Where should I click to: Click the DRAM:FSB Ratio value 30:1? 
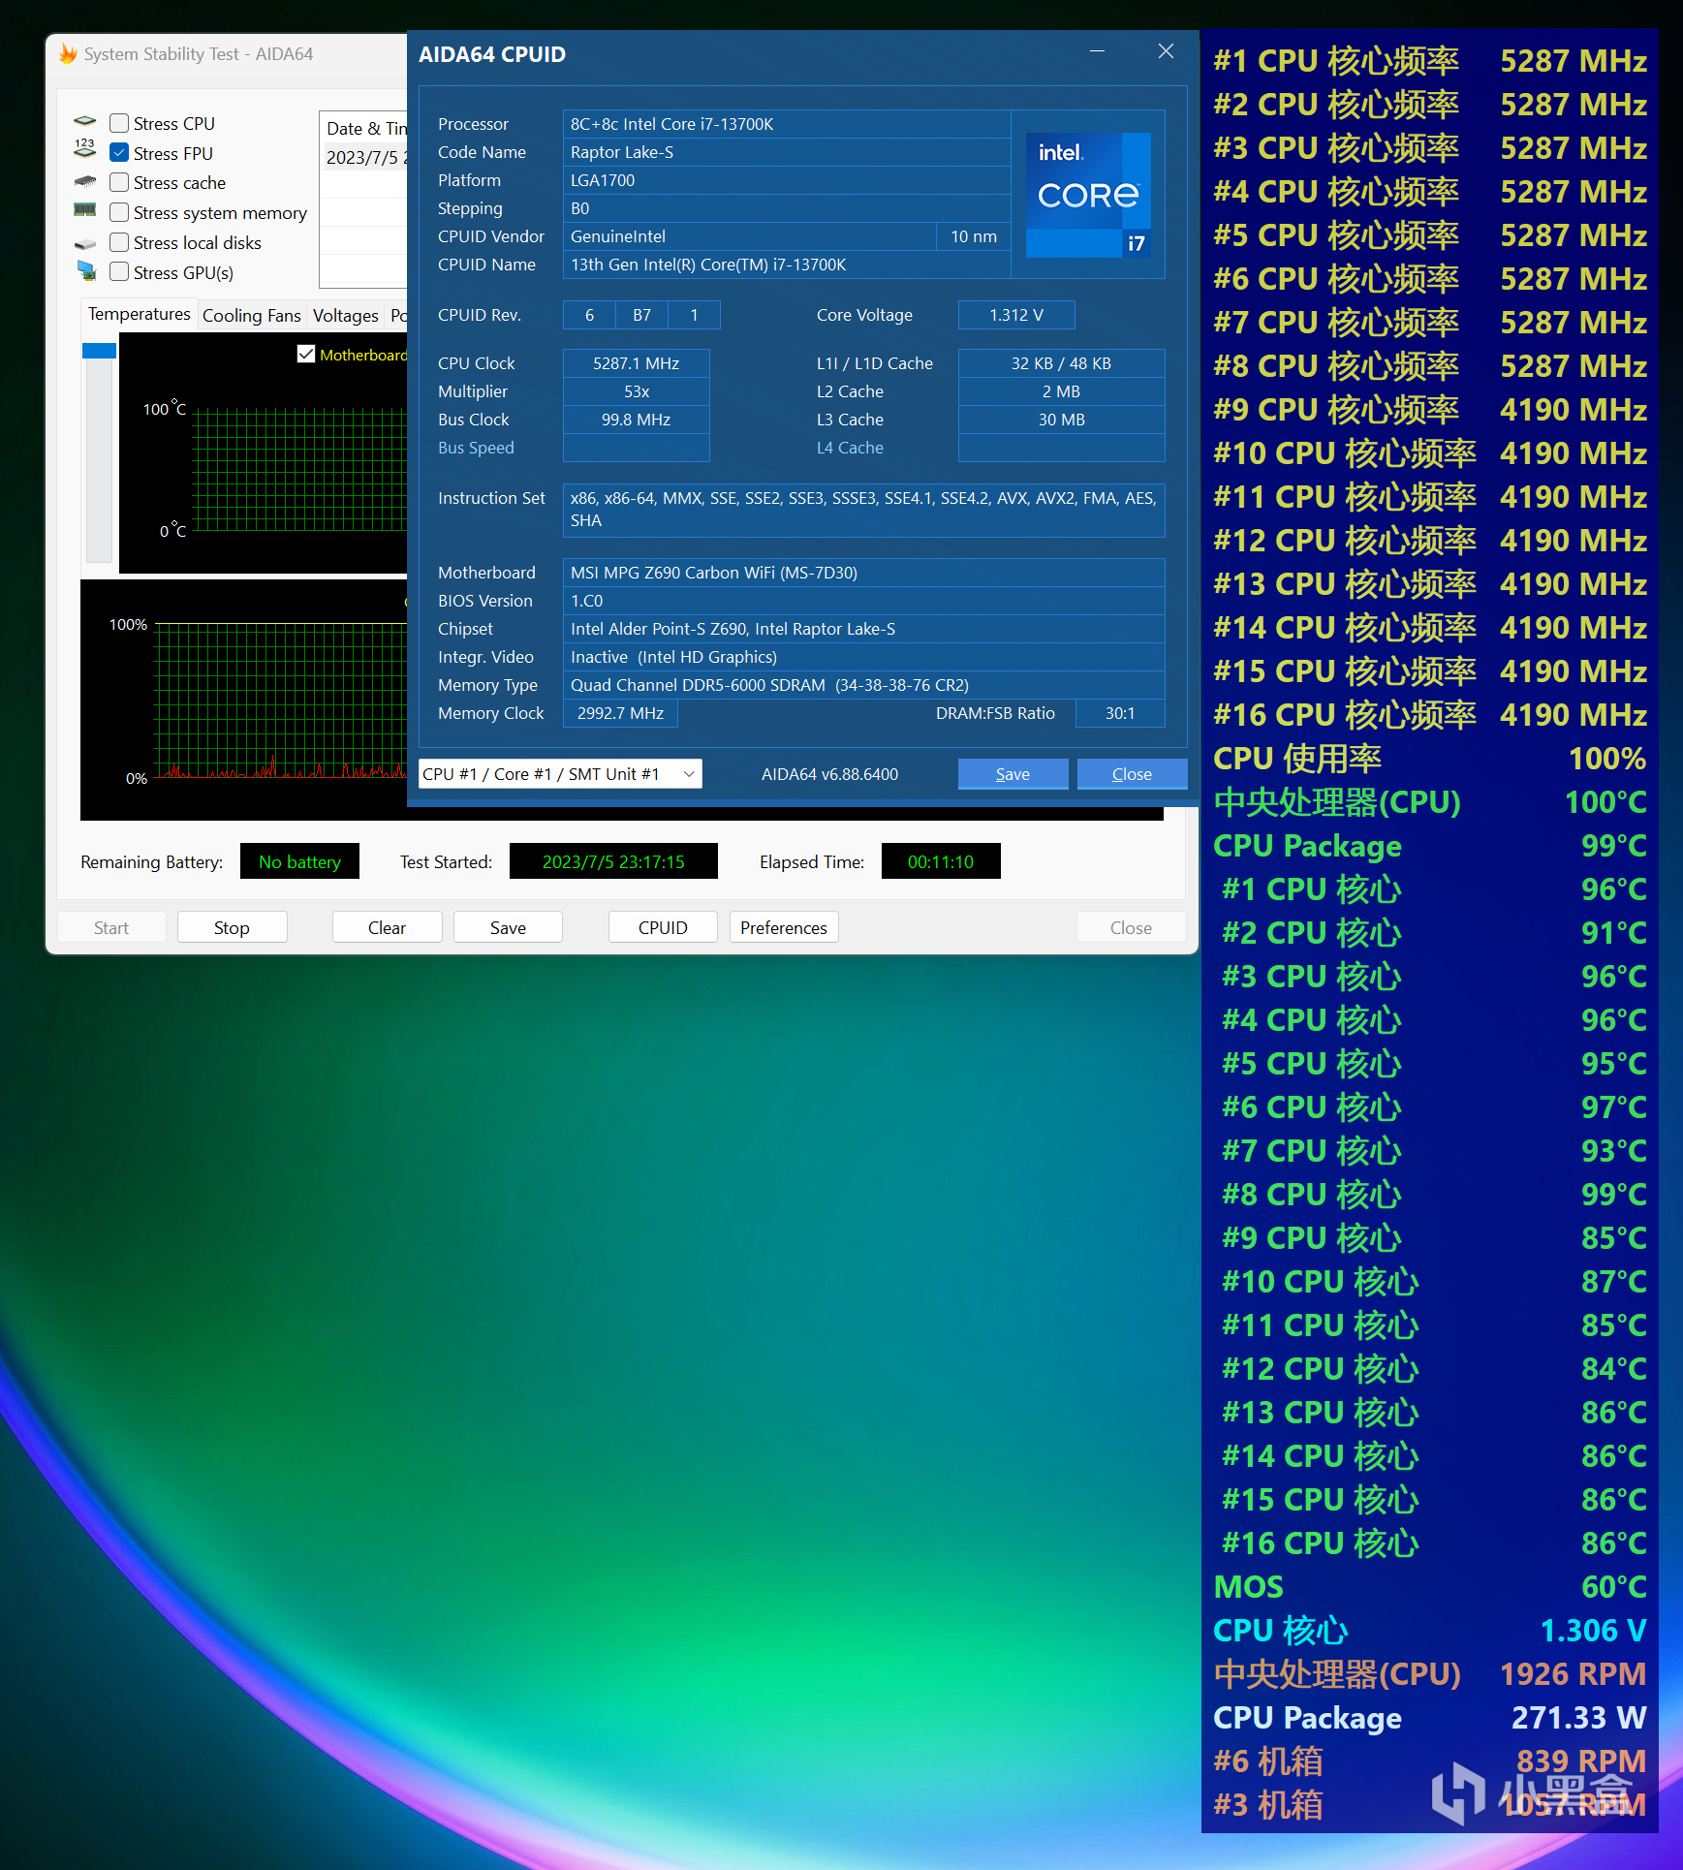tap(1120, 713)
